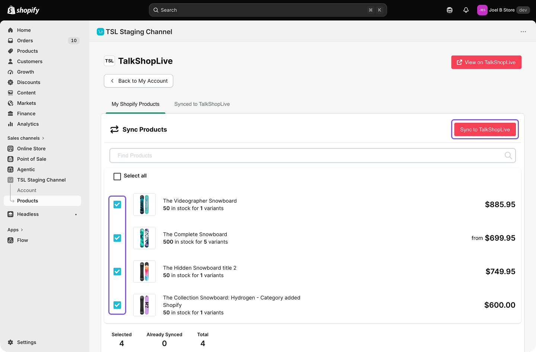Screen dimensions: 536x352
Task: Click the dev badge beside store name
Action: point(523,10)
